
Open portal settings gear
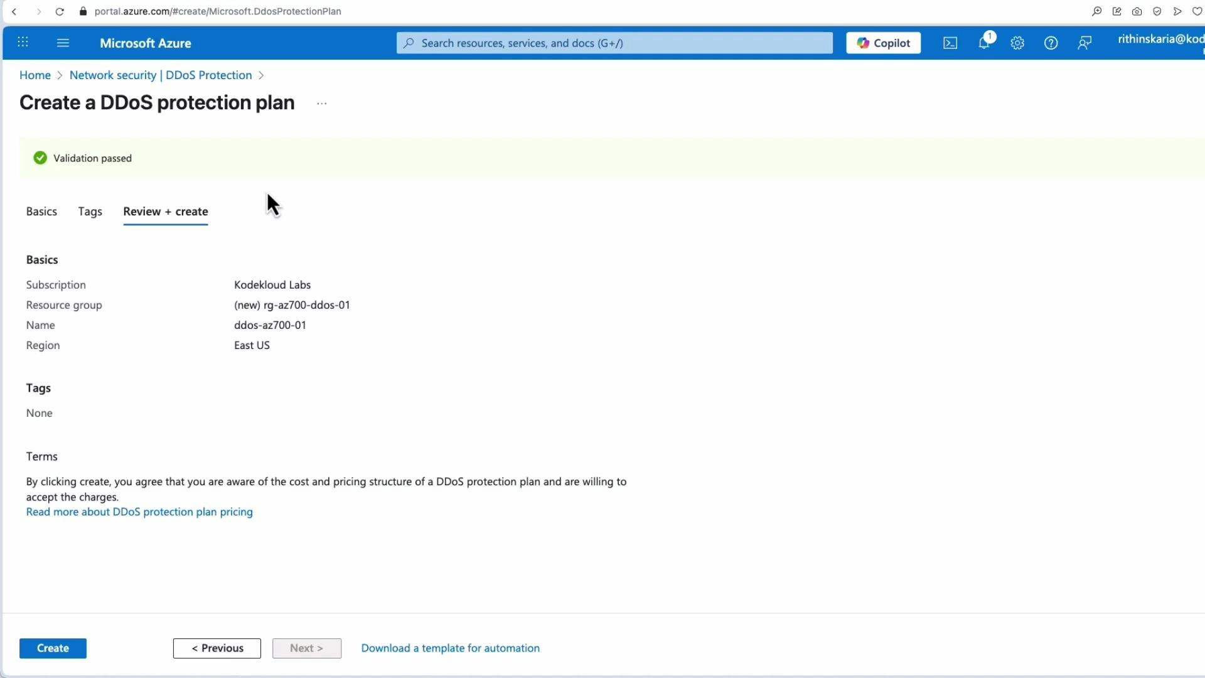tap(1017, 43)
